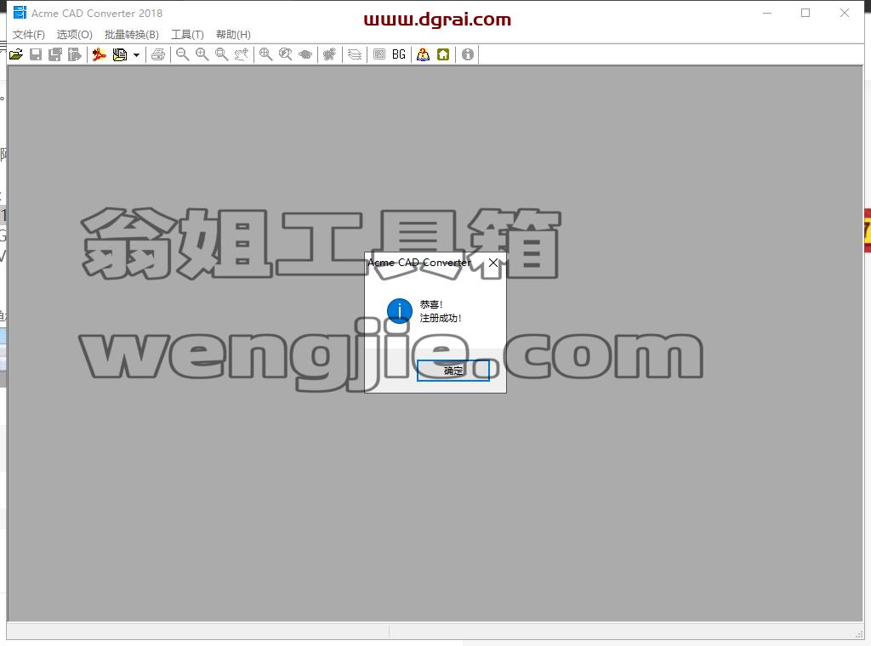The image size is (871, 646).
Task: Maximize the Acme CAD Converter 2018 window
Action: point(806,13)
